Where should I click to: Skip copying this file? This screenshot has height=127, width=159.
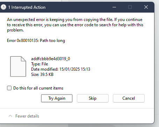point(93,98)
